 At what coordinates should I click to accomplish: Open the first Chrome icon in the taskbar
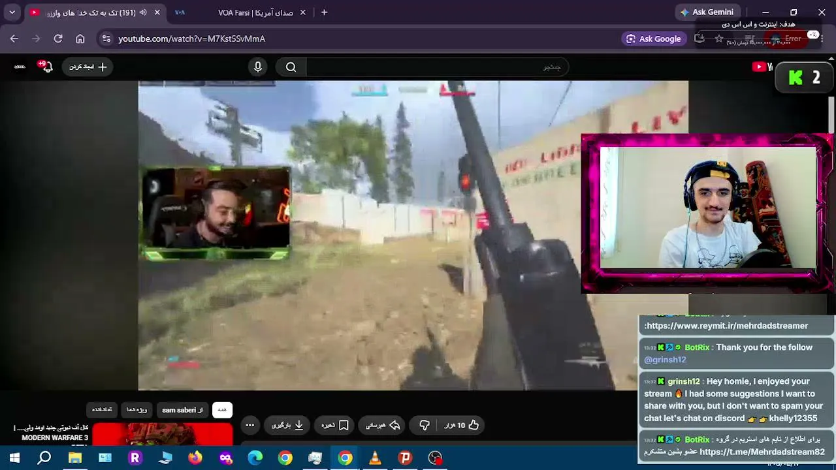point(285,458)
